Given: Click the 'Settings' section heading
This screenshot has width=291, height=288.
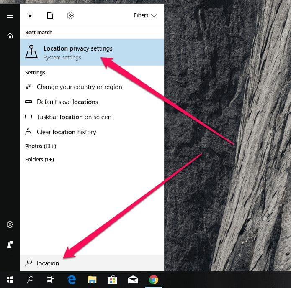Looking at the screenshot, I should pos(35,72).
